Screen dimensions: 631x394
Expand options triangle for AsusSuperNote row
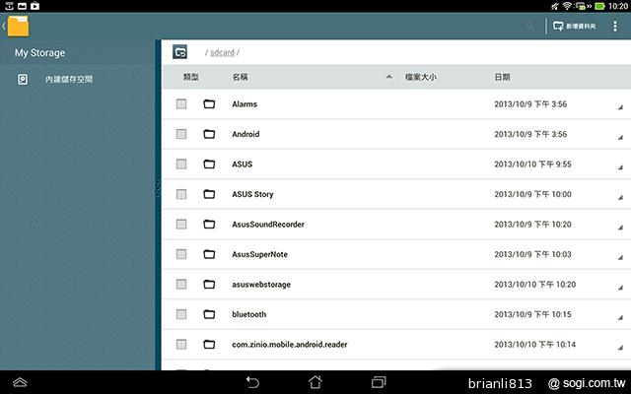[x=620, y=258]
